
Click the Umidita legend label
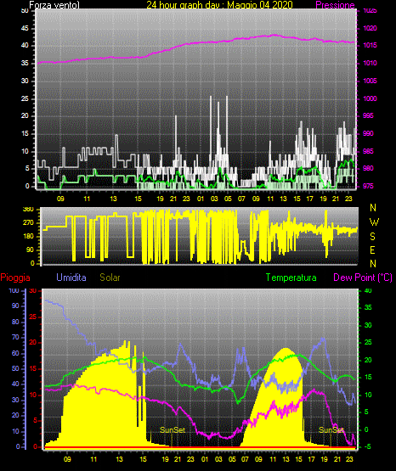[x=71, y=278]
